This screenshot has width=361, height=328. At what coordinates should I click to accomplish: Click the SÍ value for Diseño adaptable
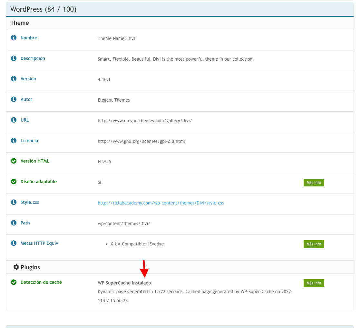[x=100, y=182]
